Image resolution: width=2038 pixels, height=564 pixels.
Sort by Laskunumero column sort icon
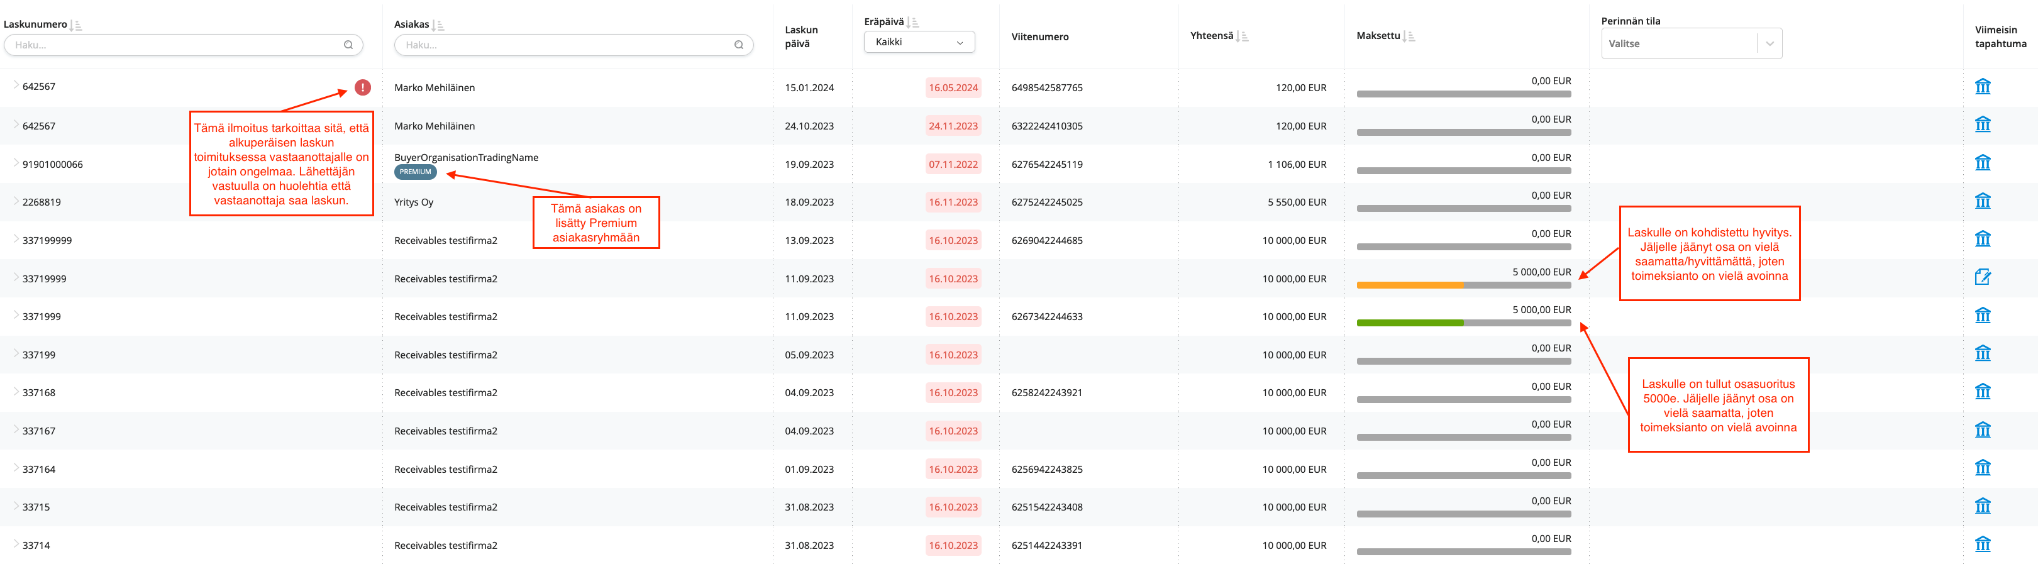[x=76, y=25]
